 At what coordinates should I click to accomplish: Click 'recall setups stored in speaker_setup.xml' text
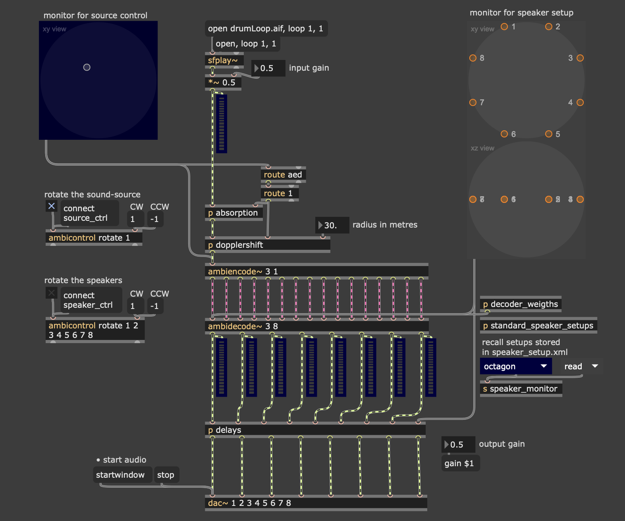[525, 347]
